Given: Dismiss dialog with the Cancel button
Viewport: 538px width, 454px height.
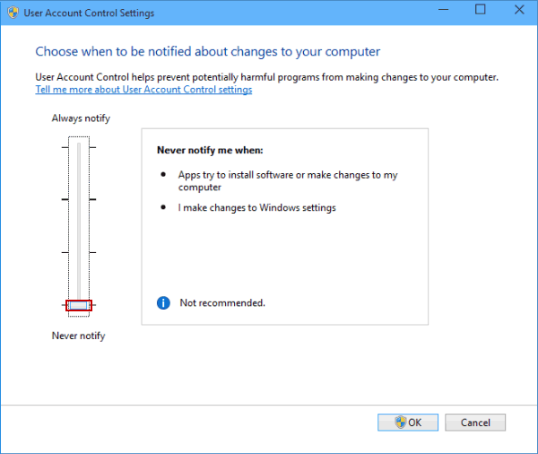Looking at the screenshot, I should [x=475, y=423].
